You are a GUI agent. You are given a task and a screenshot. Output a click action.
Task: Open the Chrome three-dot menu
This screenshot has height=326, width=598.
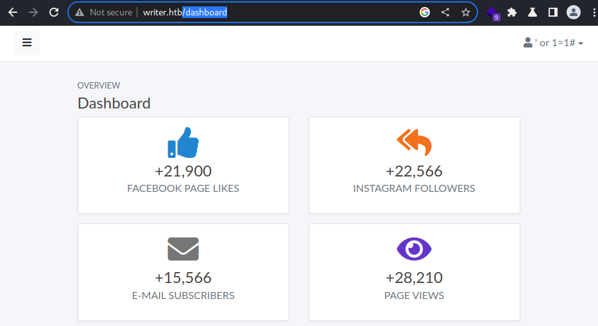tap(594, 13)
